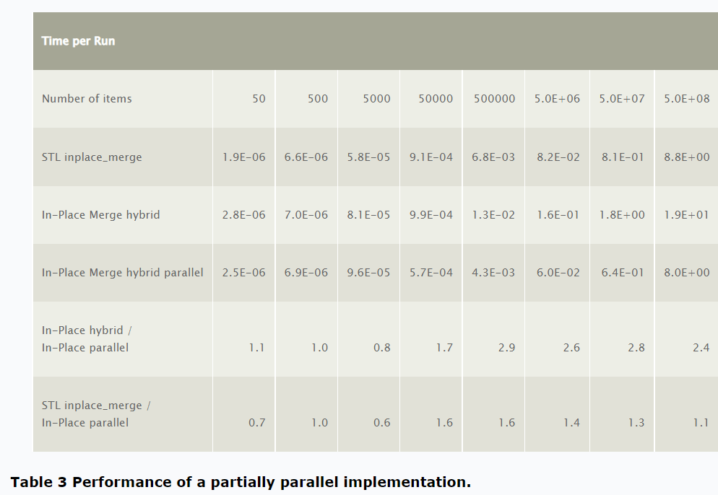Click the 5.0E+08 column header cell
The image size is (718, 495).
click(686, 99)
